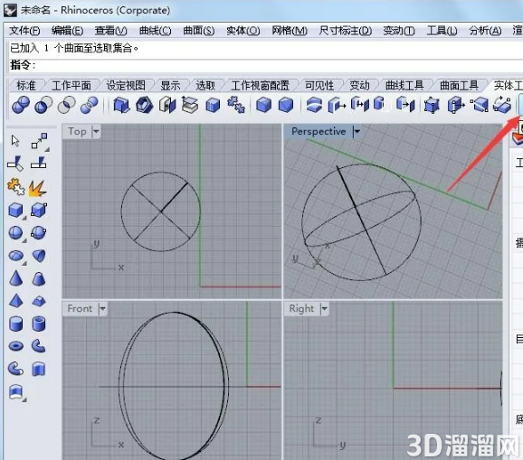The width and height of the screenshot is (523, 460).
Task: Pick the Box solid tool in sidebar
Action: 15,211
